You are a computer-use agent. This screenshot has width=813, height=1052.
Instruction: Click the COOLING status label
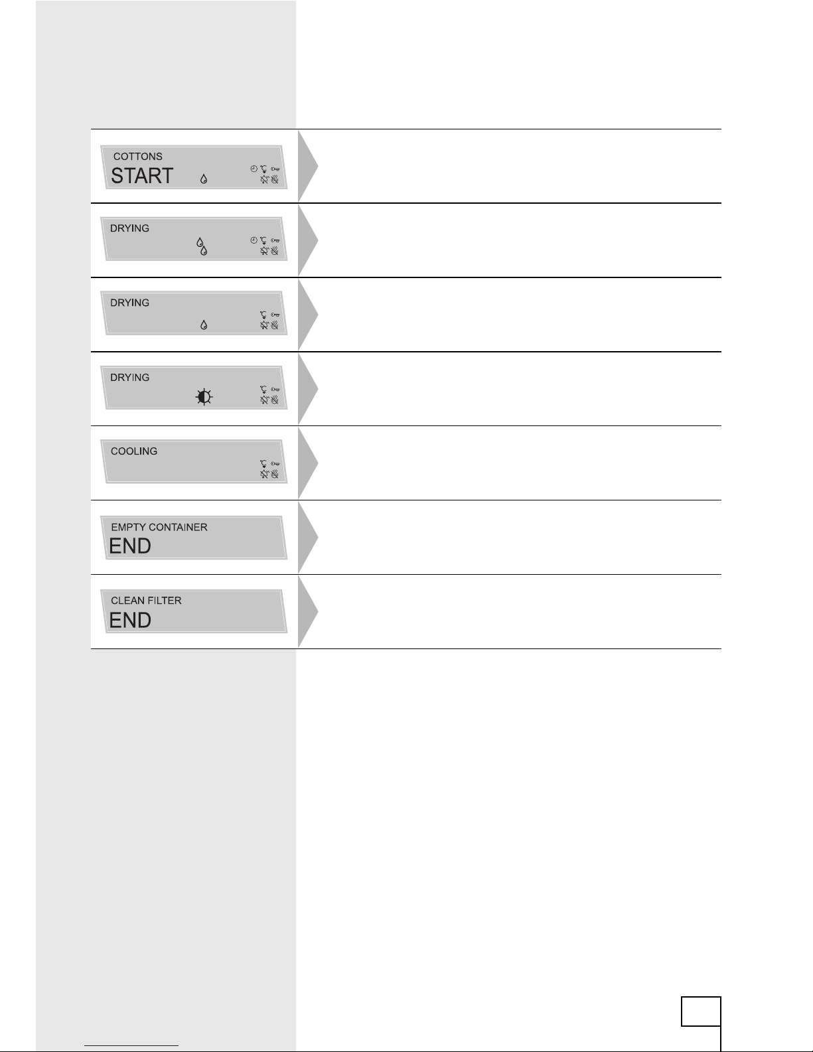[134, 451]
